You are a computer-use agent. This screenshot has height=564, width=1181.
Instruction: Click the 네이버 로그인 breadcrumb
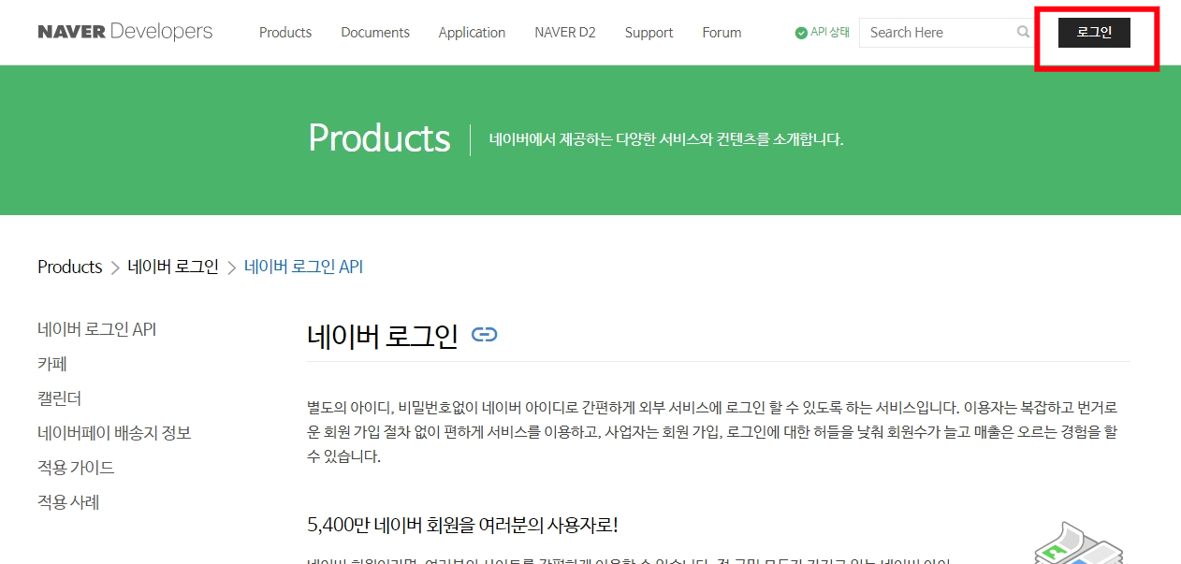[x=173, y=267]
